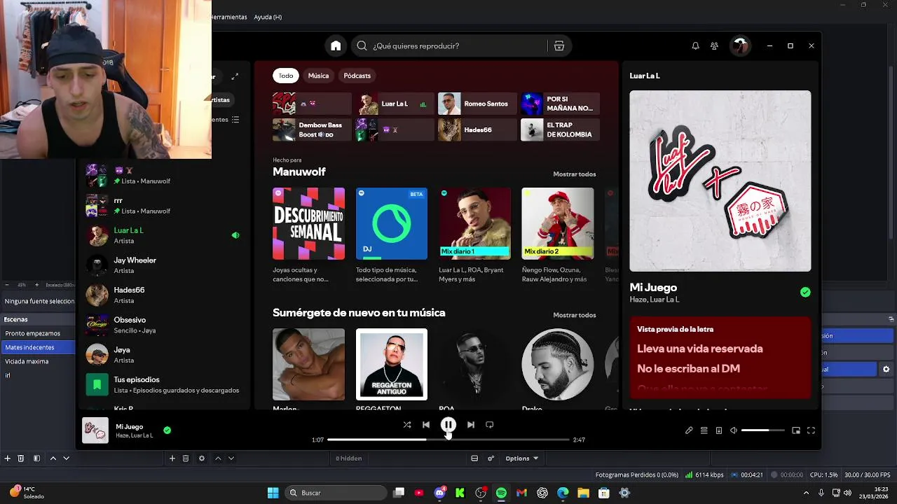Open scene filters icon in OBS

(36, 458)
